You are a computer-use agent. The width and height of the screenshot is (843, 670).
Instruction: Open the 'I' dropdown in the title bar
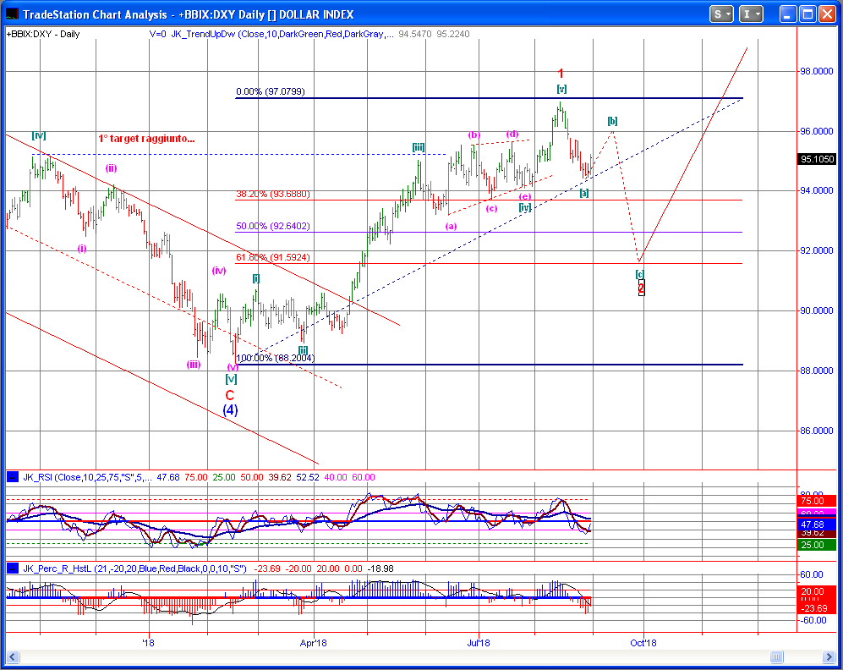tap(751, 14)
